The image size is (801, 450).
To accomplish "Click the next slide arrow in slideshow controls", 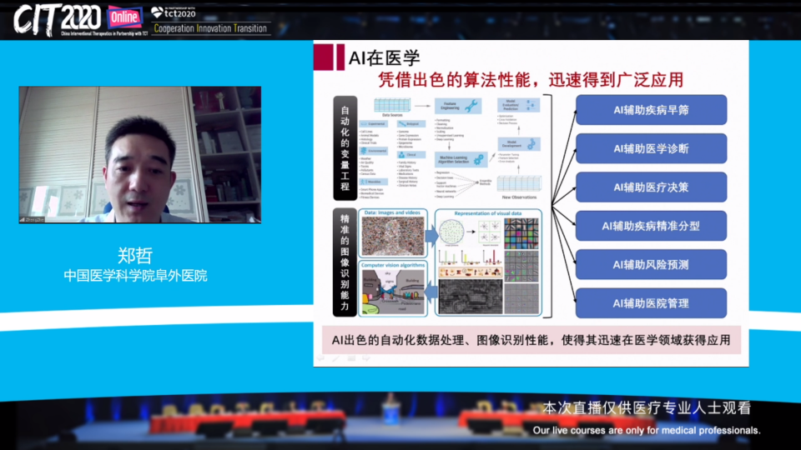I will point(365,358).
